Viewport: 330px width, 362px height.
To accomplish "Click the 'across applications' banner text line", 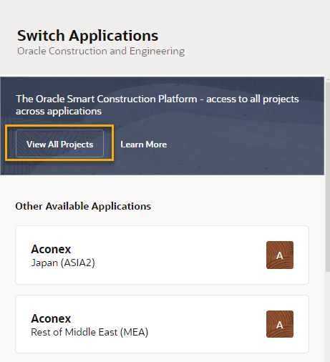I will pos(59,112).
